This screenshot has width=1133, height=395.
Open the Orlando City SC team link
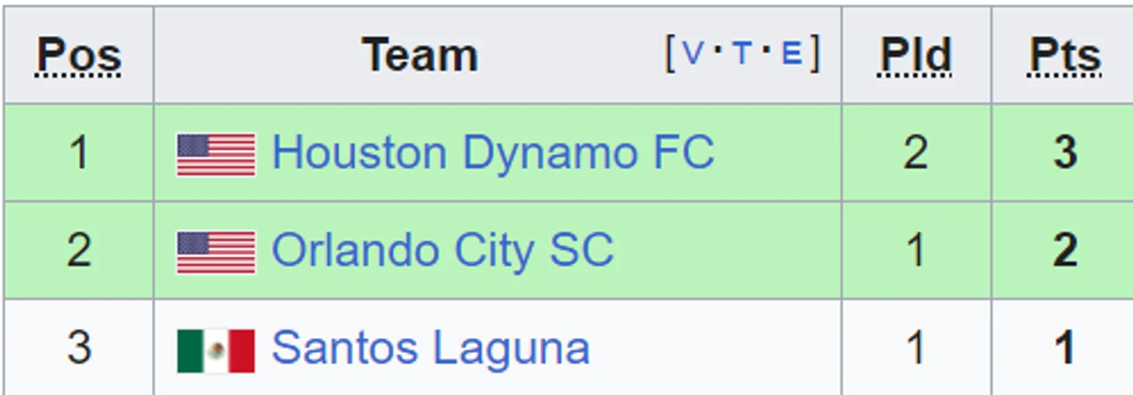(x=442, y=250)
